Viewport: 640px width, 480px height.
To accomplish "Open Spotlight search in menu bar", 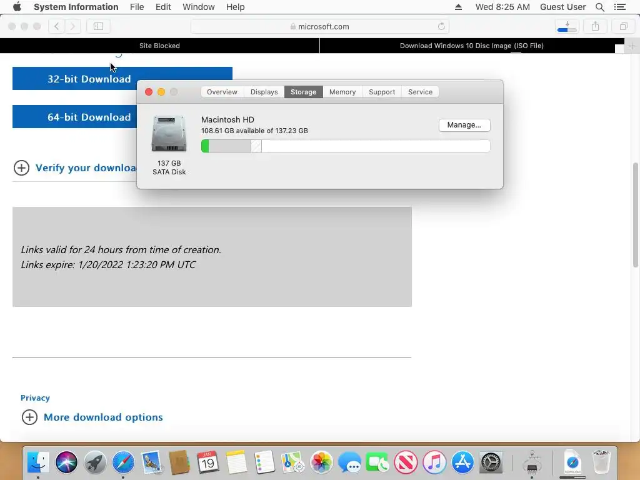I will (x=599, y=7).
